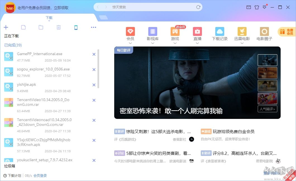Open messages via the envelope icon in title bar

[x=249, y=7]
